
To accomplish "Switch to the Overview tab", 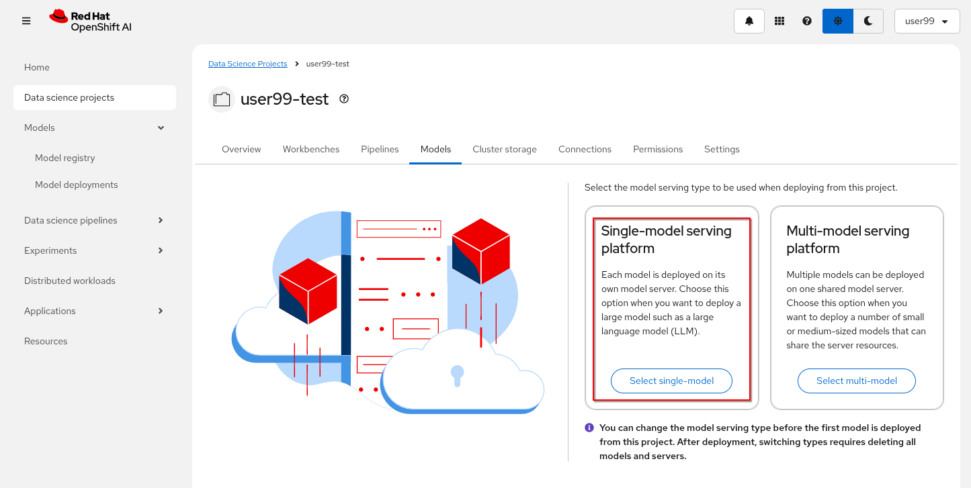I will click(241, 149).
